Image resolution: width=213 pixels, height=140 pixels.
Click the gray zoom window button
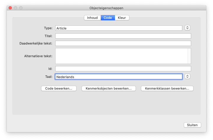tap(21, 8)
